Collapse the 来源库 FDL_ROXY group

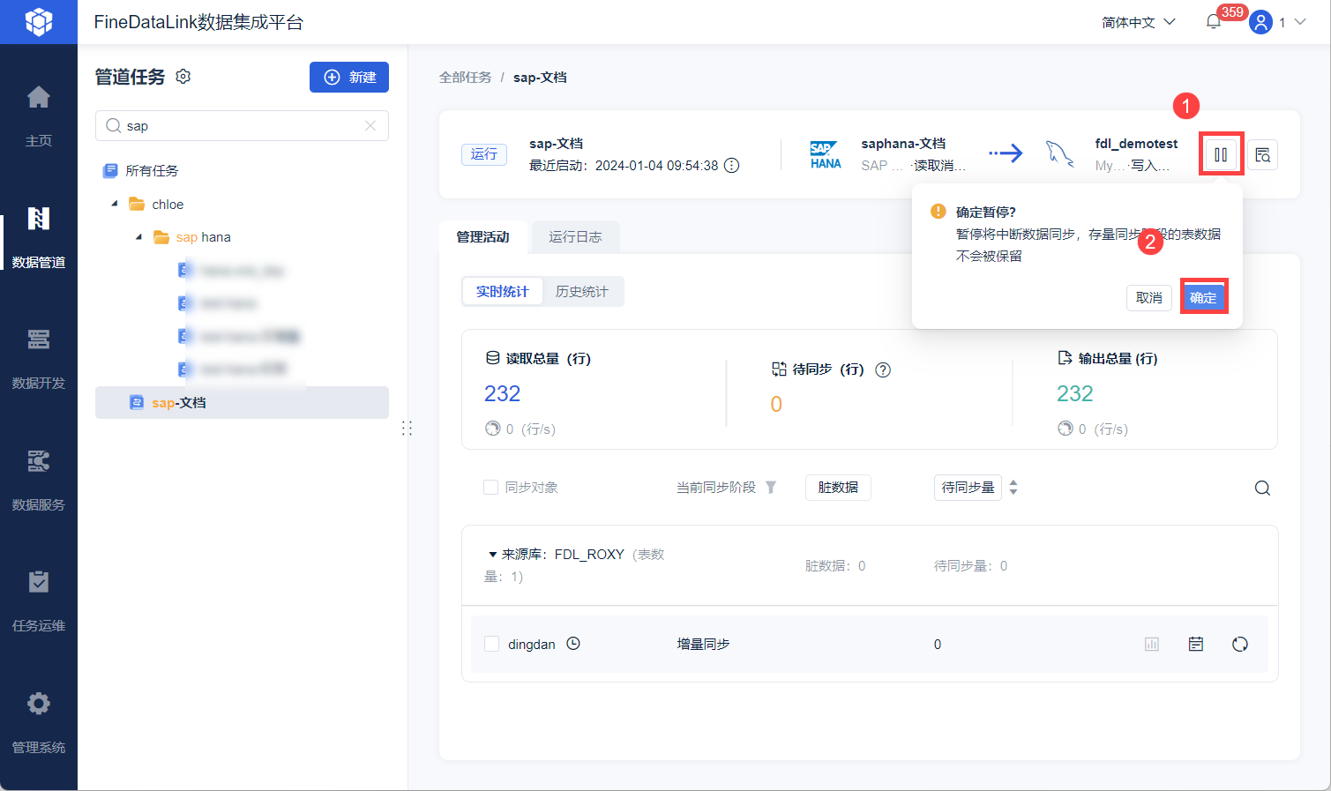[492, 555]
